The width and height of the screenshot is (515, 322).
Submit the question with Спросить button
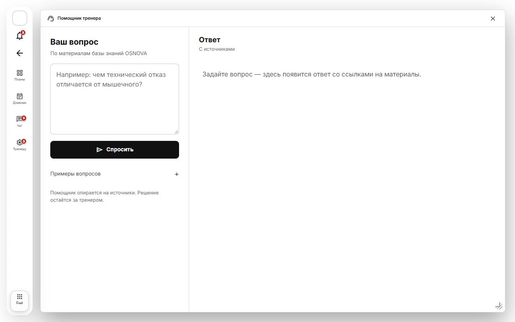(x=115, y=150)
